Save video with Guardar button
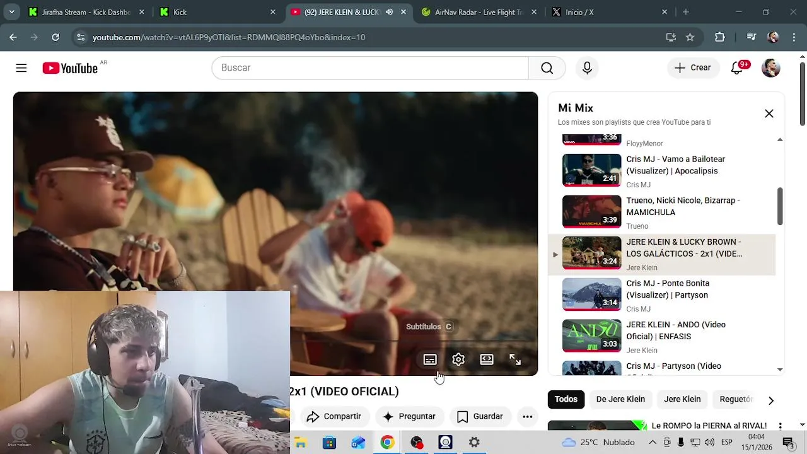 (x=480, y=417)
